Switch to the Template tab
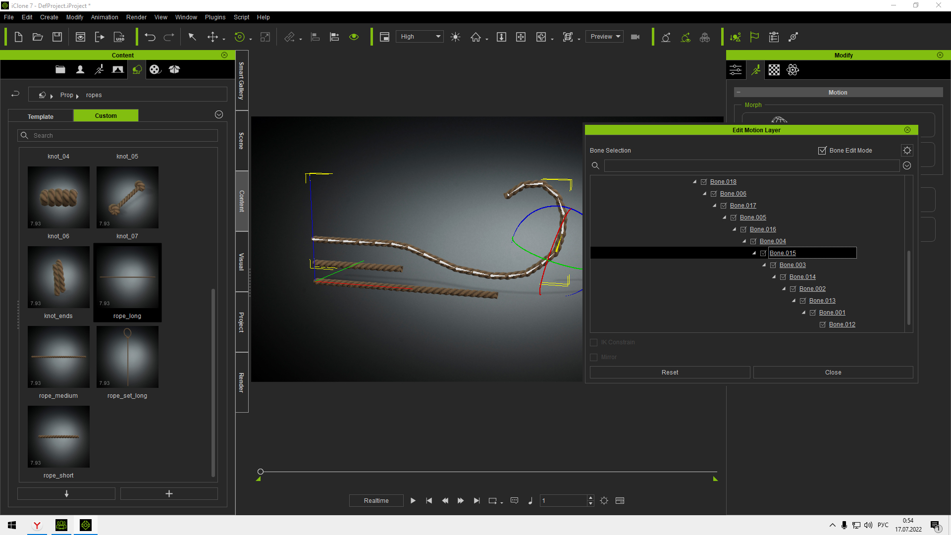951x535 pixels. (41, 116)
